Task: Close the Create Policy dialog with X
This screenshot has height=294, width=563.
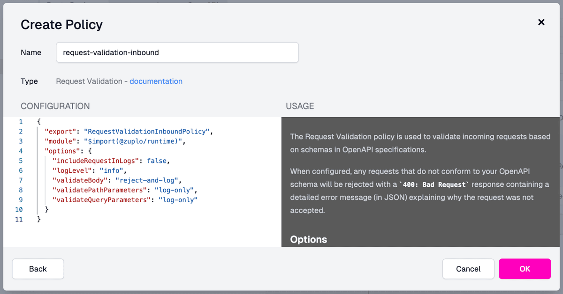Action: 541,22
